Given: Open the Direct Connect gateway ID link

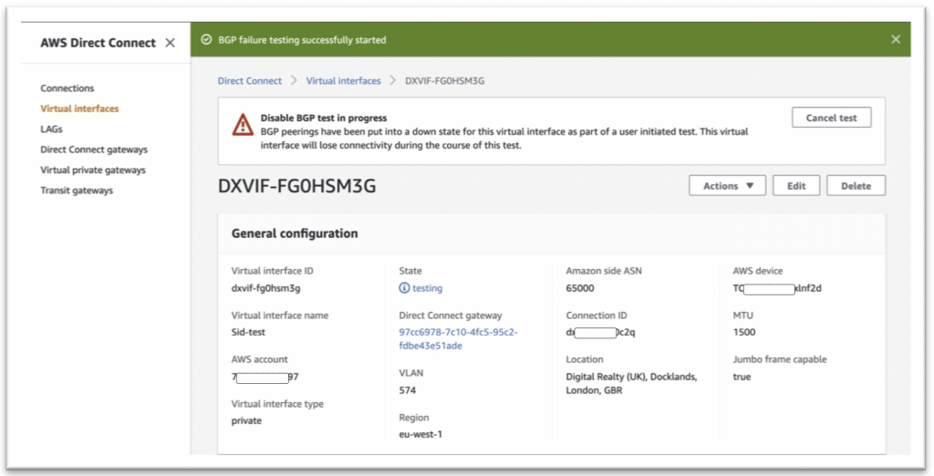Looking at the screenshot, I should point(458,339).
